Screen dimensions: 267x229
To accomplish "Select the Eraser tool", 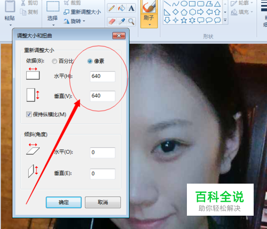I will point(112,21).
